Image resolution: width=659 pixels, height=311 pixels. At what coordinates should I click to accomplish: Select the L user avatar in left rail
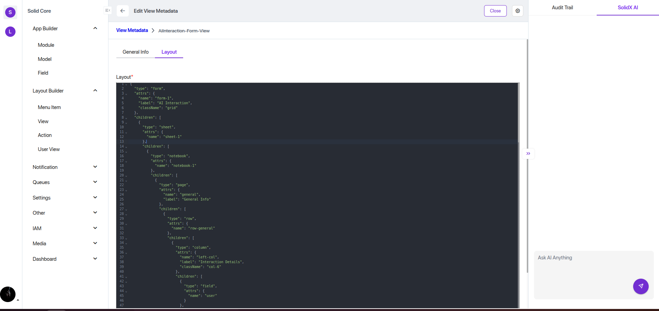(10, 32)
